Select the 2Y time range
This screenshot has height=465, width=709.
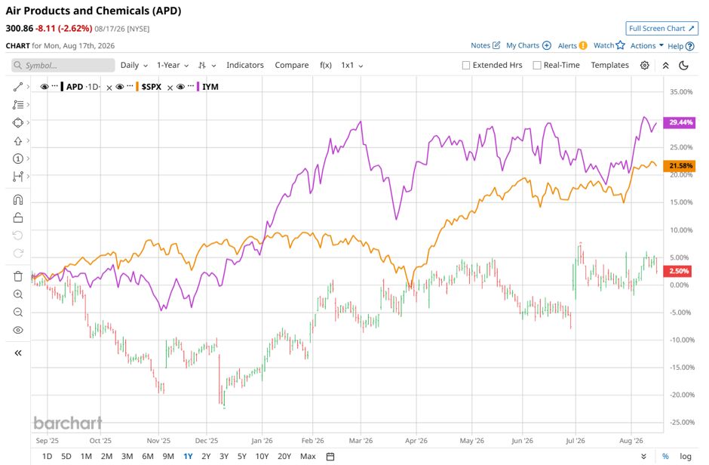pyautogui.click(x=206, y=457)
